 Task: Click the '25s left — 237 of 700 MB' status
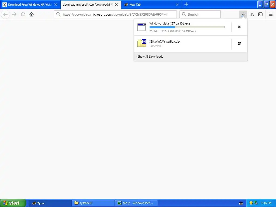[172, 31]
